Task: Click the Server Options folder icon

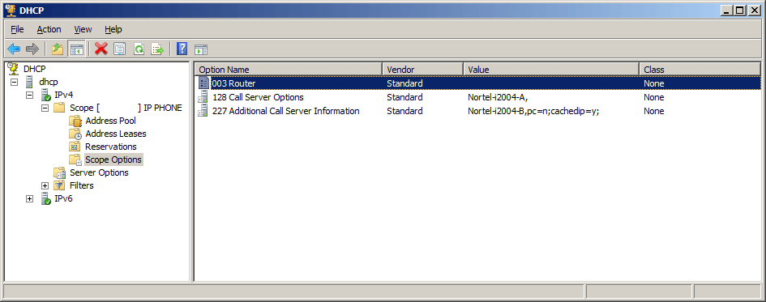Action: pos(59,172)
